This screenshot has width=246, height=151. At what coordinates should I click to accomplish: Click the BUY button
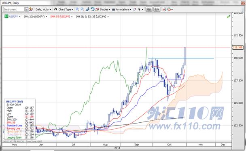157,9
